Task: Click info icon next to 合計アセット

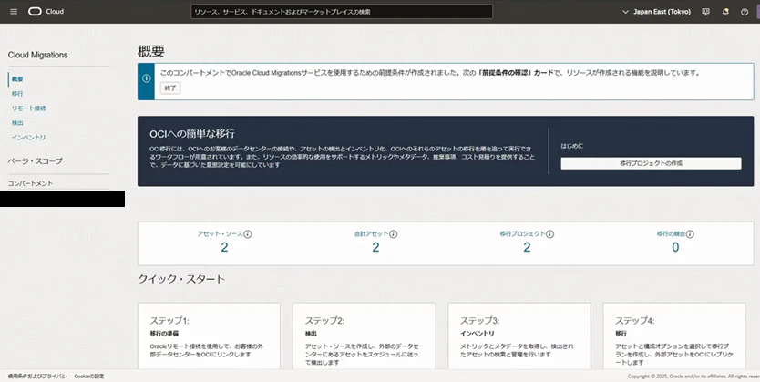Action: 394,234
